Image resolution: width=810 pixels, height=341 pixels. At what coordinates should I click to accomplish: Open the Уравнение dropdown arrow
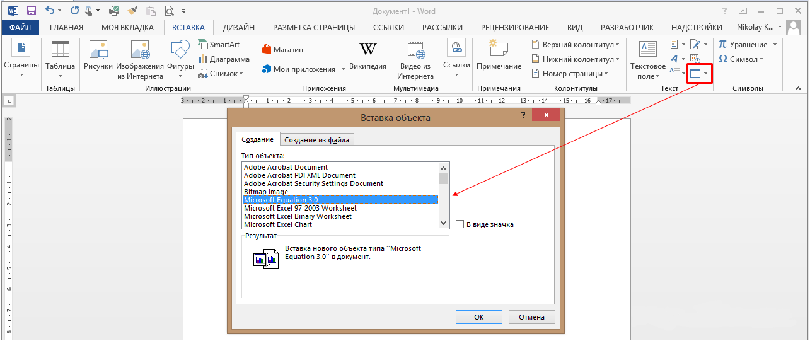tap(775, 45)
